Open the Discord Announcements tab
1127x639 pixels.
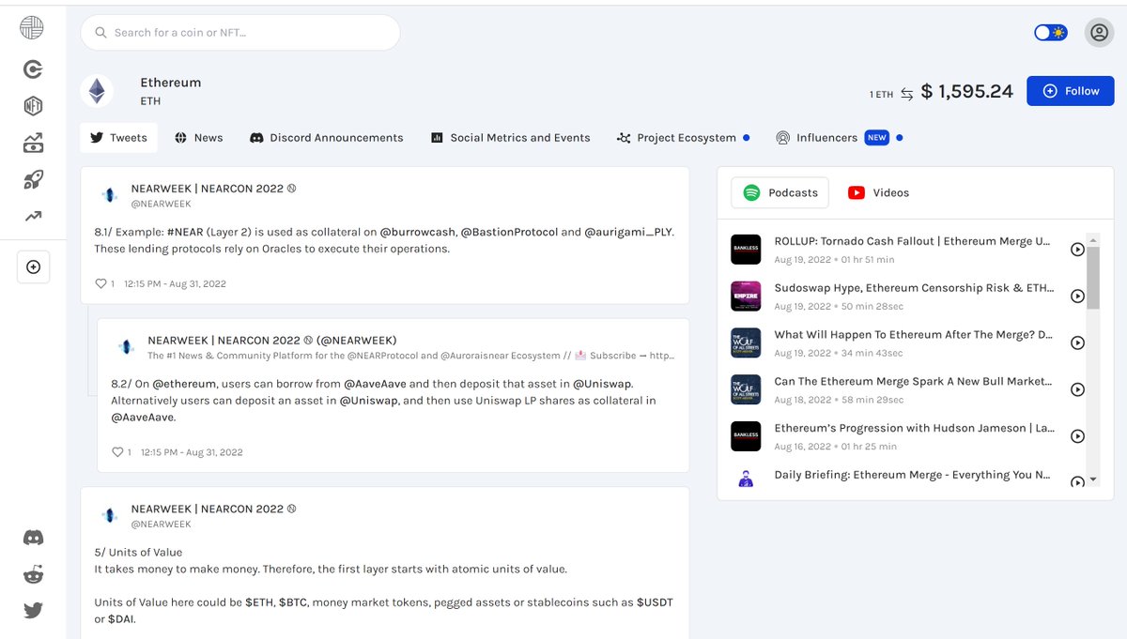tap(327, 138)
